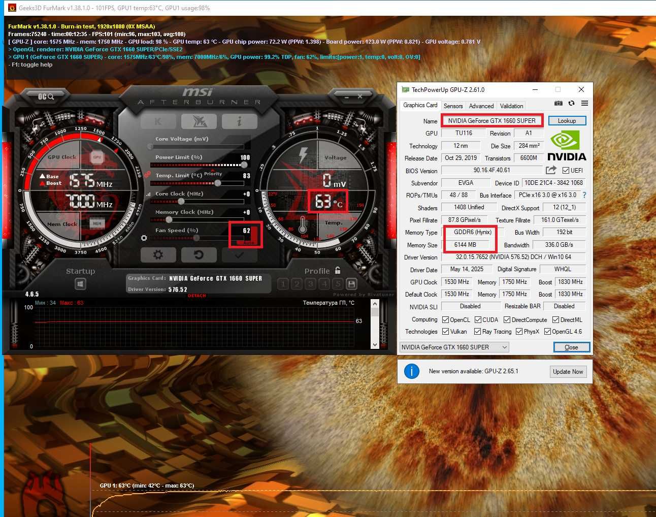Open the Afterburner information 'i' button
The height and width of the screenshot is (517, 656).
pos(240,121)
